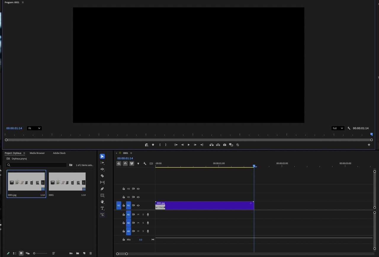Open the Fit zoom level dropdown

click(34, 128)
